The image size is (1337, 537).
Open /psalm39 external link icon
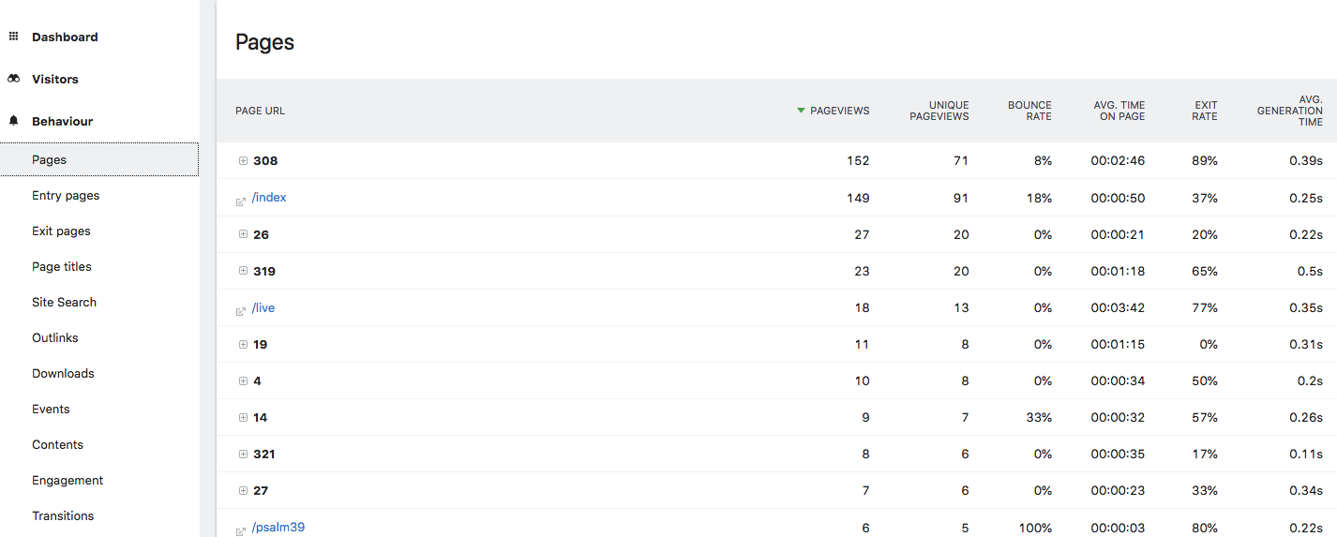tap(241, 530)
